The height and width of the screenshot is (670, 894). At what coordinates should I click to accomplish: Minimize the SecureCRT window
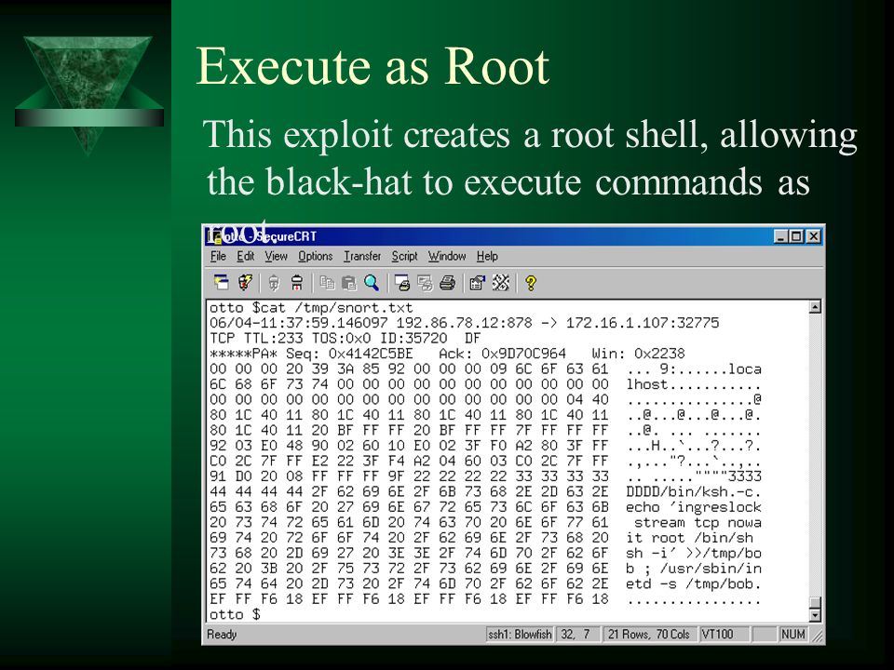point(780,235)
